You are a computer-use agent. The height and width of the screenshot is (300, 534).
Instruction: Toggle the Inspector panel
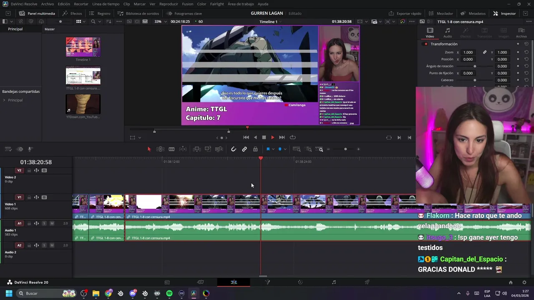coord(504,13)
